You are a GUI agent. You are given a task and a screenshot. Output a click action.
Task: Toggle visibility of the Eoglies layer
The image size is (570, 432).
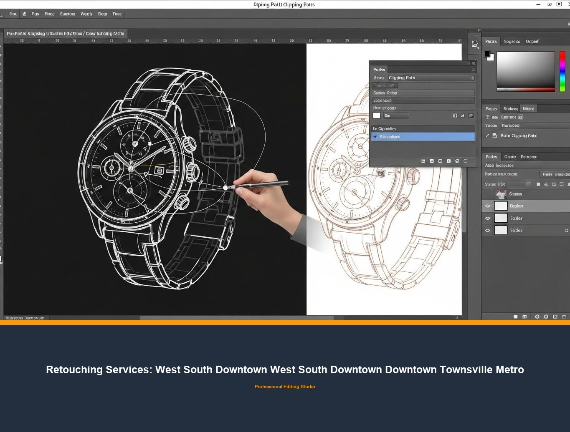(487, 206)
